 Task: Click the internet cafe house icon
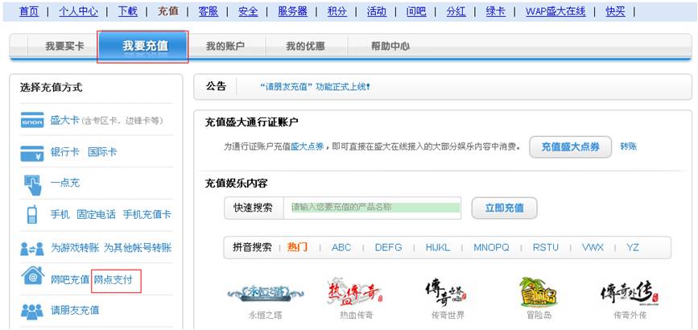pos(32,276)
